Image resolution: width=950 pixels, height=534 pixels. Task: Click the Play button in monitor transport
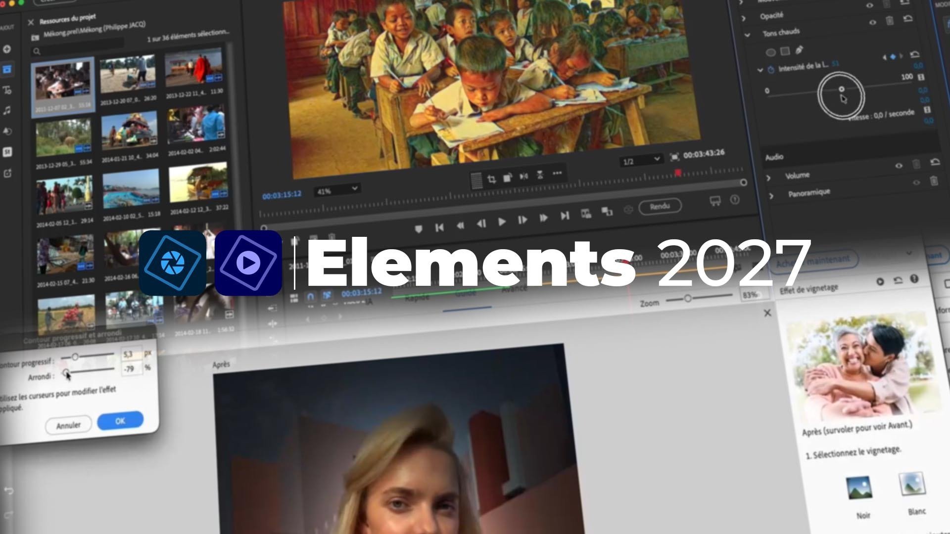[x=502, y=222]
